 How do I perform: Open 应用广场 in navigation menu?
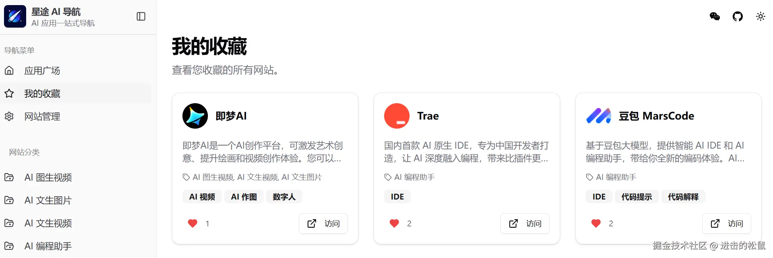coord(76,70)
